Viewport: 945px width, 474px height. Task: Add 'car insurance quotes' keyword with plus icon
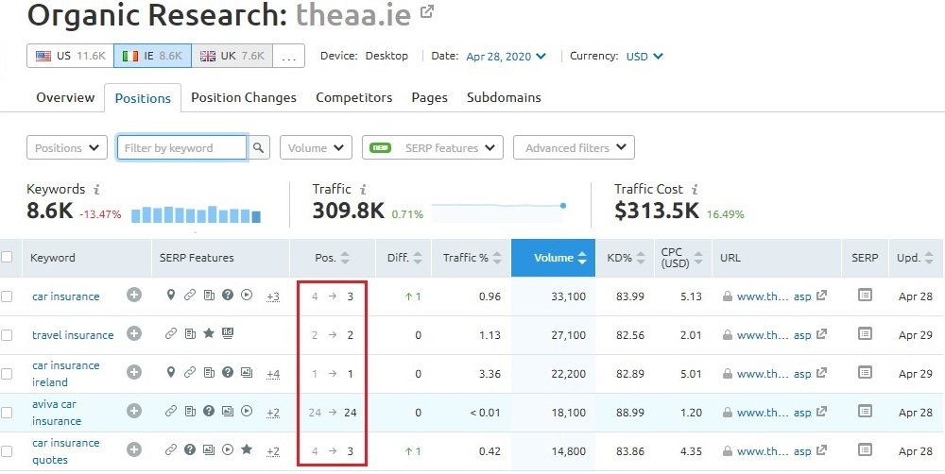pos(134,449)
